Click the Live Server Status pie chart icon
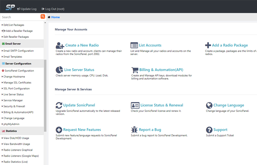This screenshot has width=257, height=165. (59, 70)
